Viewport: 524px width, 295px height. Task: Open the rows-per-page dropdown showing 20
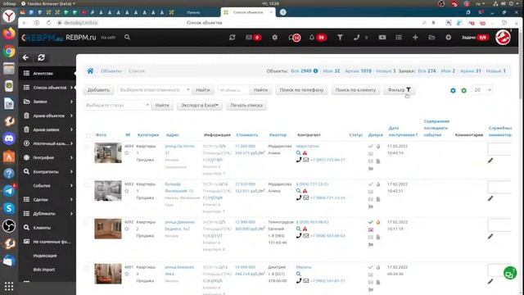[x=482, y=90]
